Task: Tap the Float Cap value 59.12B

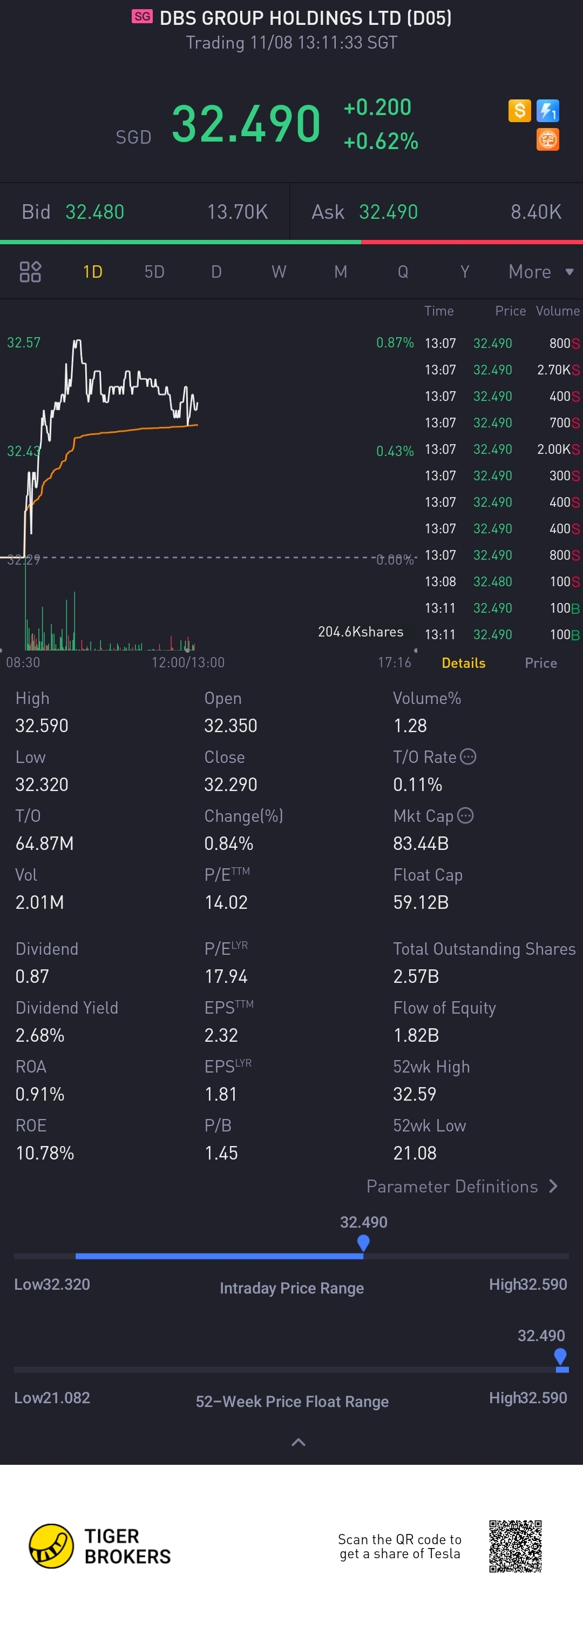Action: 421,902
